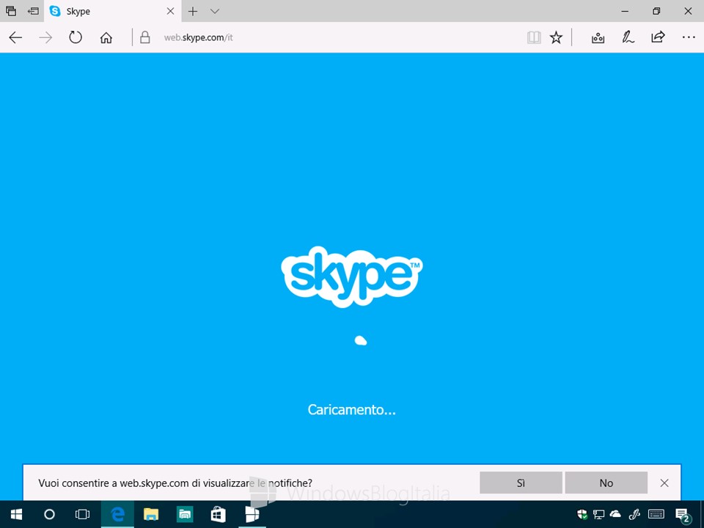Show site security lock information
Image resolution: width=704 pixels, height=528 pixels.
tap(144, 37)
